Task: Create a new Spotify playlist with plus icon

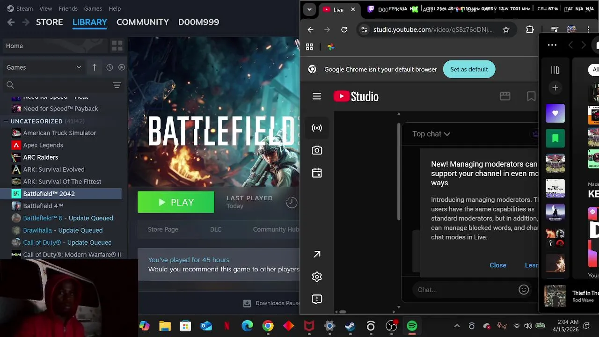Action: (555, 88)
